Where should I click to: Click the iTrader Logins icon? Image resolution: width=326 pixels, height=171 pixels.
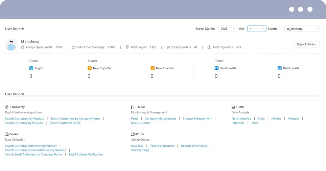click(x=31, y=68)
